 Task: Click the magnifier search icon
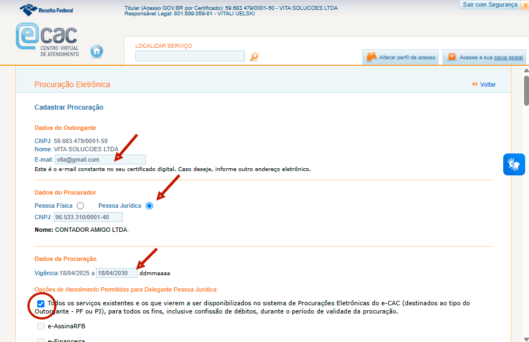[x=254, y=56]
